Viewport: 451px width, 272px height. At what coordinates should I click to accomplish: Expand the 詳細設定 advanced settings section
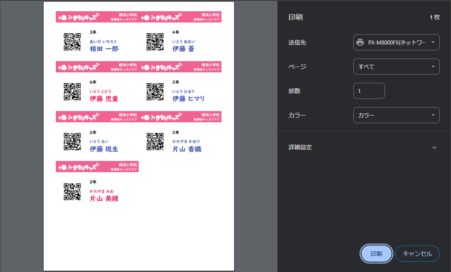tap(363, 147)
